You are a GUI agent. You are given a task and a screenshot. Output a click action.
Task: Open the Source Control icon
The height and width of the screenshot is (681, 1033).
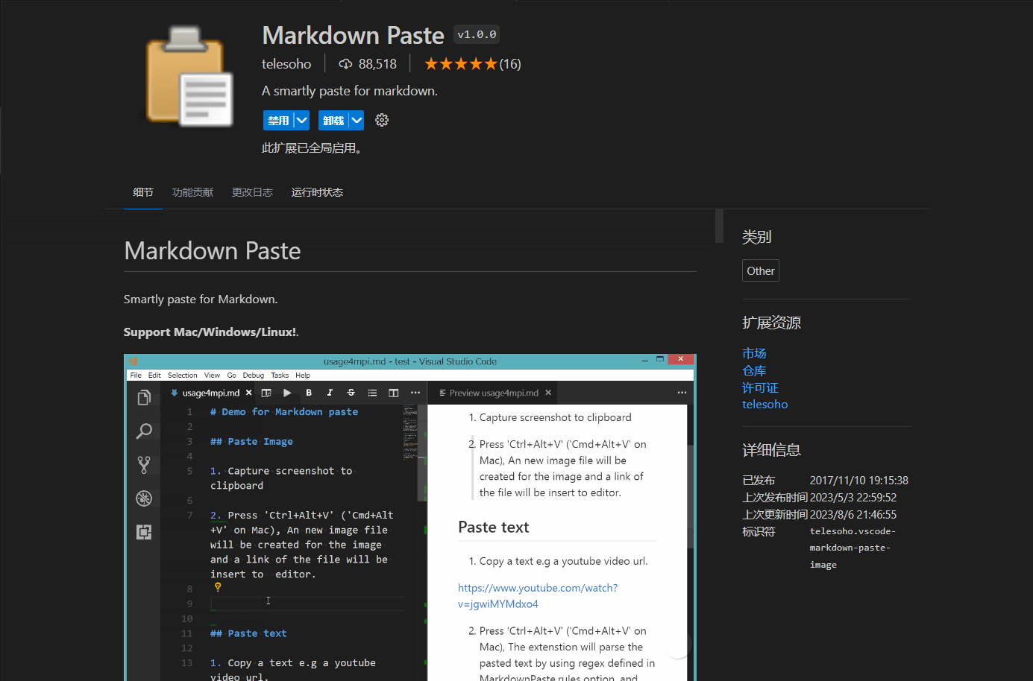tap(143, 464)
